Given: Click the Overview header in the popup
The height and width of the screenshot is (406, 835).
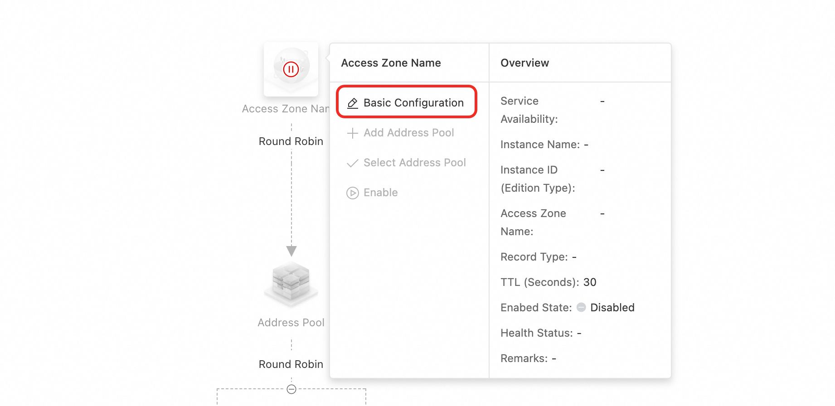Looking at the screenshot, I should click(x=524, y=63).
